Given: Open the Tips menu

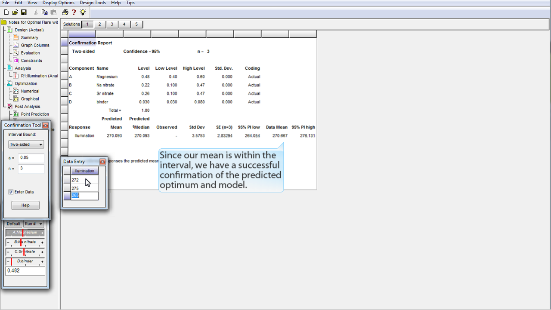Looking at the screenshot, I should click(130, 3).
